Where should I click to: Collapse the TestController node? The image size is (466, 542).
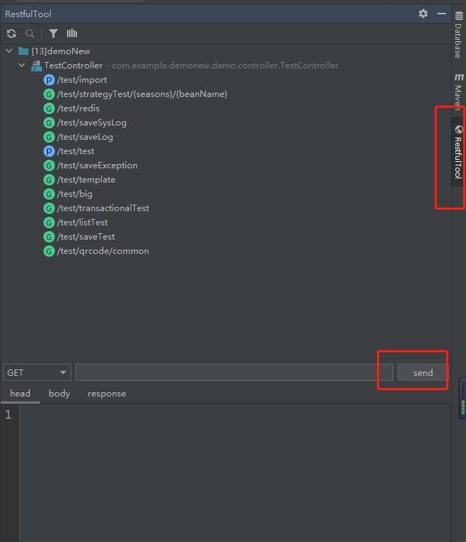(22, 66)
